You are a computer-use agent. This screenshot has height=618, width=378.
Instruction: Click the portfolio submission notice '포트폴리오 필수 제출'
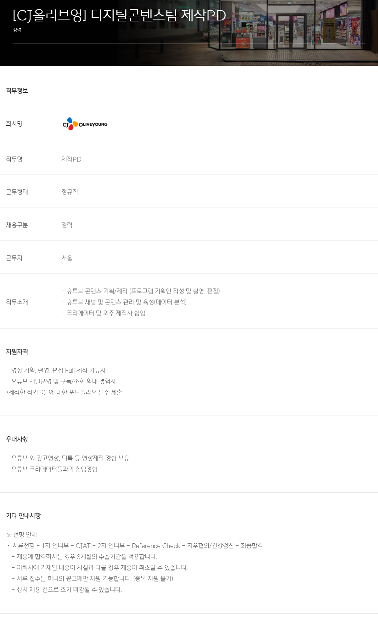pyautogui.click(x=64, y=393)
